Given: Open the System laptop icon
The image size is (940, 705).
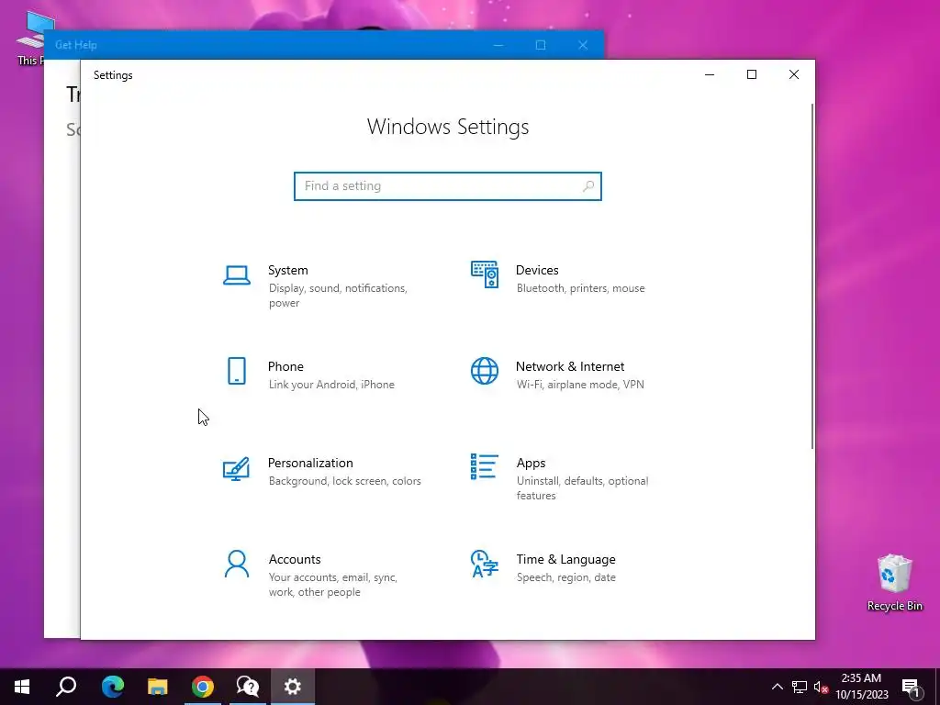Looking at the screenshot, I should point(237,275).
